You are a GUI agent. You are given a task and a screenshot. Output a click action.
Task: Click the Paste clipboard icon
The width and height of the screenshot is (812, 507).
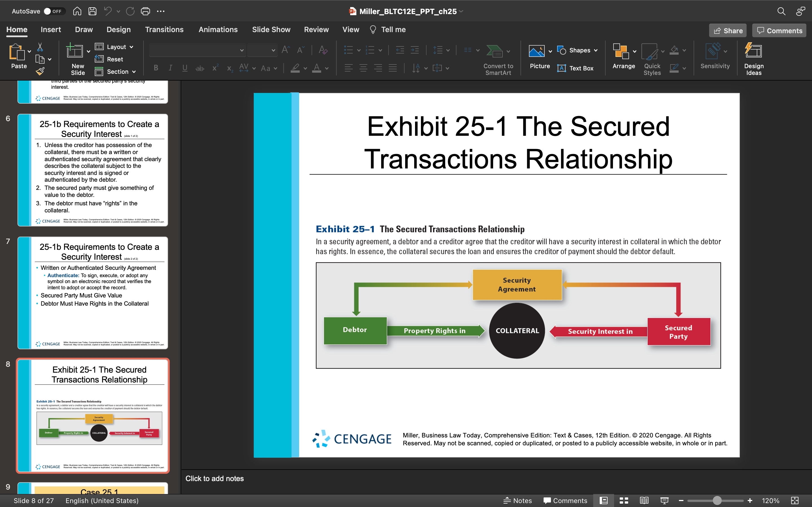(x=17, y=52)
